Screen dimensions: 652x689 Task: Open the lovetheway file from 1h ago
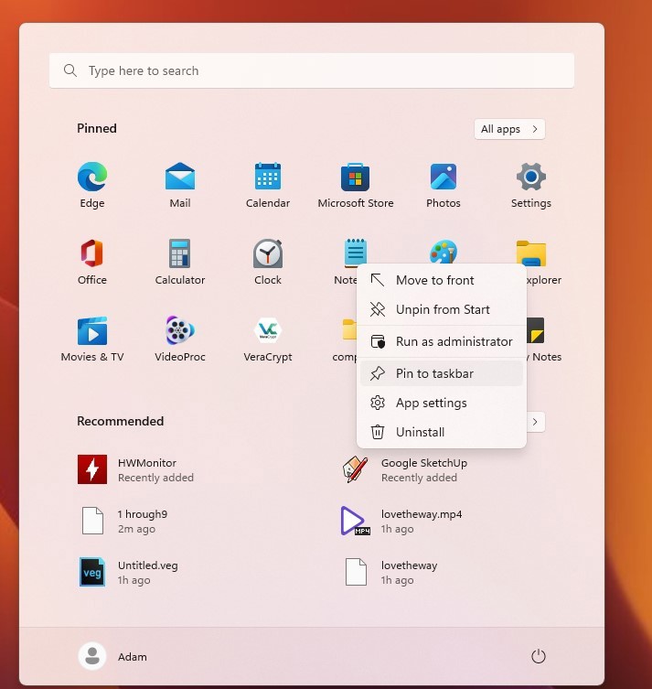(355, 572)
